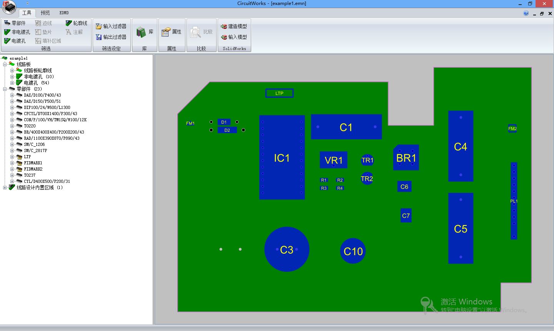
Task: Select CPCYL/D700X1400/P300/43 in tree
Action: (50, 114)
